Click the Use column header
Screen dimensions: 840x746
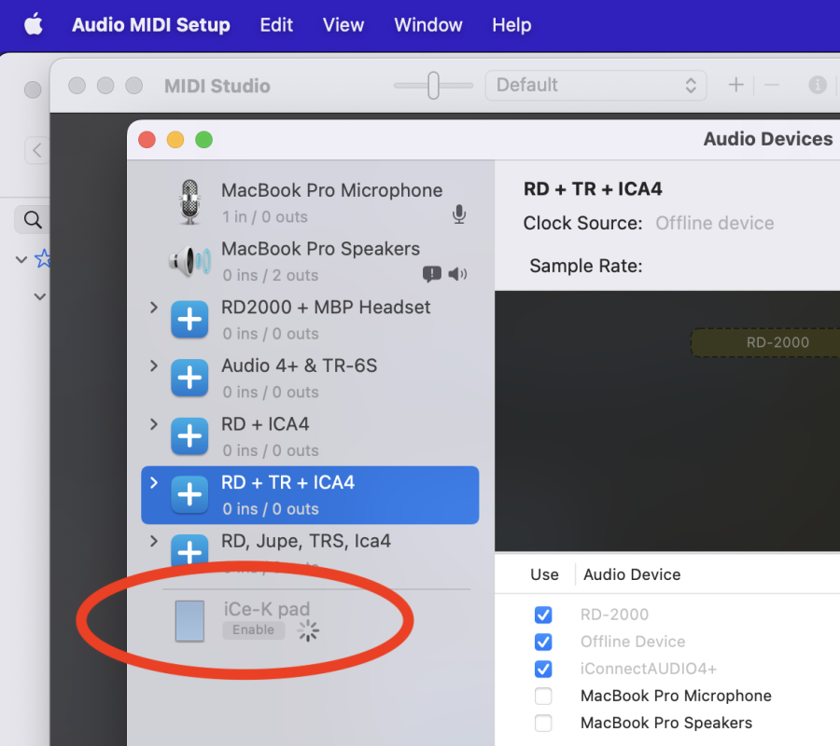pyautogui.click(x=544, y=574)
